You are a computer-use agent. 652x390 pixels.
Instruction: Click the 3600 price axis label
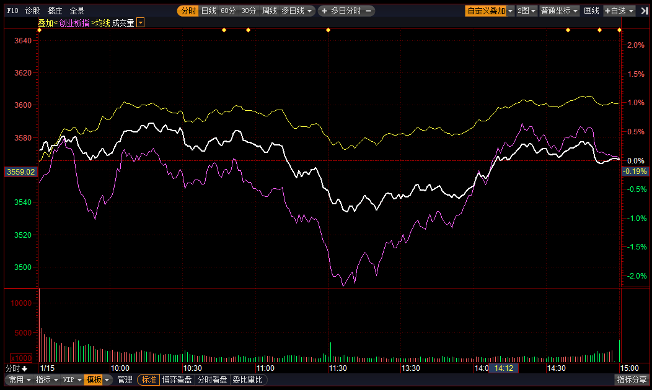[23, 105]
